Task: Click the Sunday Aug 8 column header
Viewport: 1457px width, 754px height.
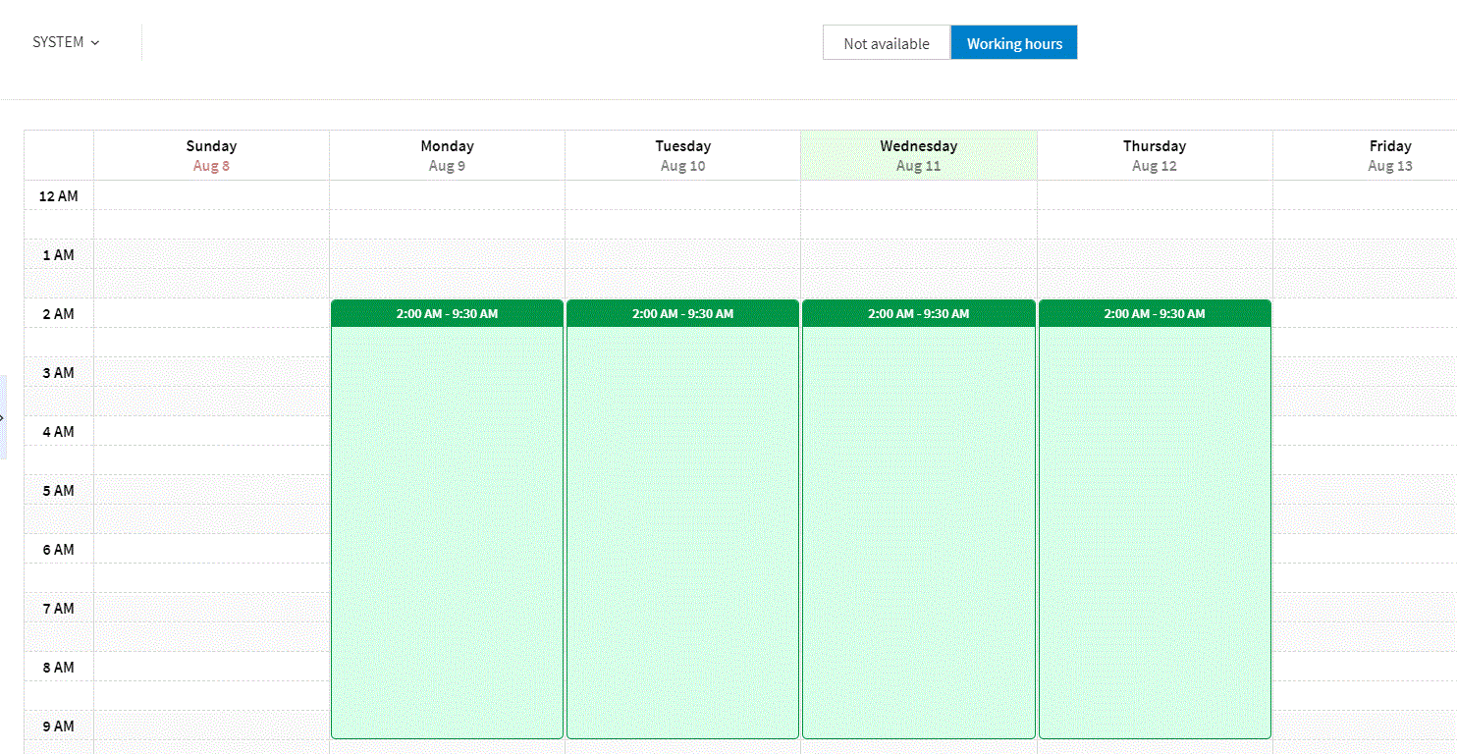Action: [x=211, y=155]
